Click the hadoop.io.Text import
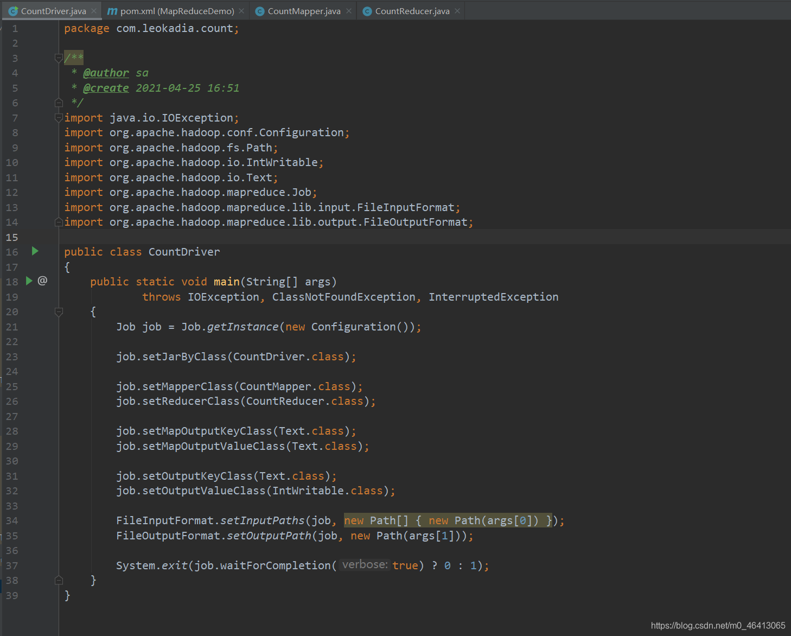This screenshot has height=636, width=791. (171, 177)
